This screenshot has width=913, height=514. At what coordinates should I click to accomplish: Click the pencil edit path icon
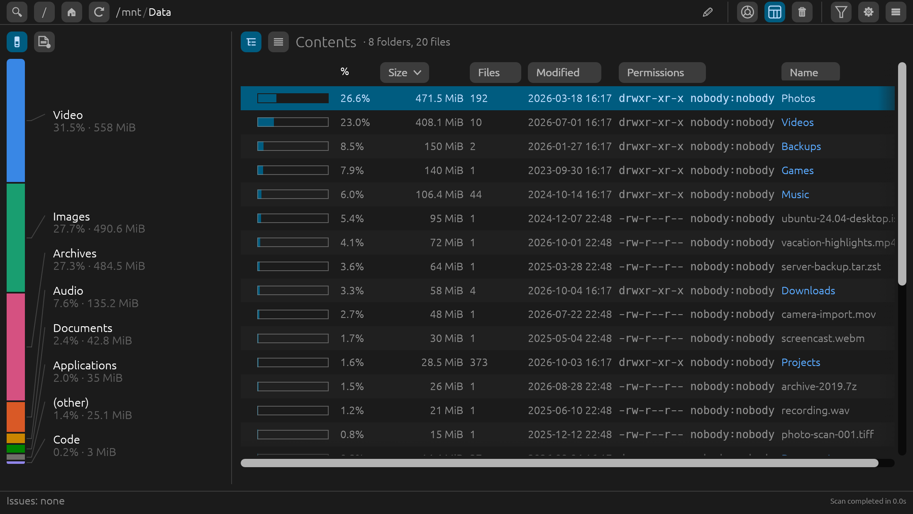708,12
